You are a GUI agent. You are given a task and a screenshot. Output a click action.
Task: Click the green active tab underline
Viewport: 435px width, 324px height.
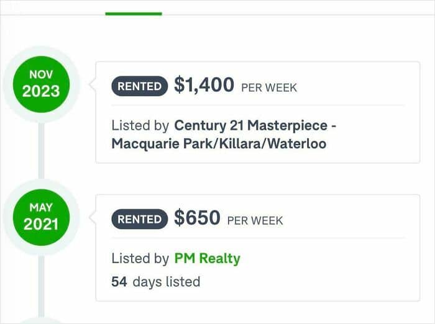134,13
